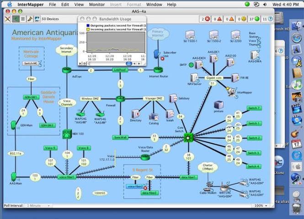Open notifier view horn icon

[30, 19]
